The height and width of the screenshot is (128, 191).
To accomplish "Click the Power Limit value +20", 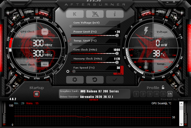I will coord(117,32).
